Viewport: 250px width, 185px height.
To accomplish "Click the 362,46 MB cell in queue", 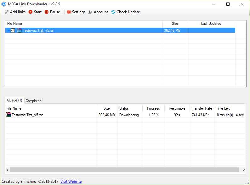I will (x=107, y=115).
